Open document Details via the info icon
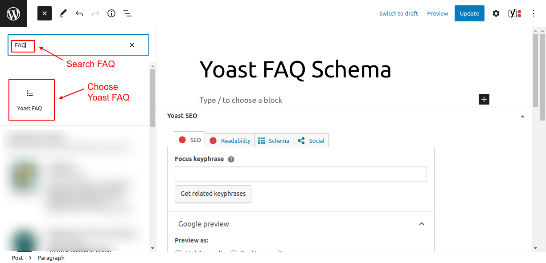 coord(111,13)
